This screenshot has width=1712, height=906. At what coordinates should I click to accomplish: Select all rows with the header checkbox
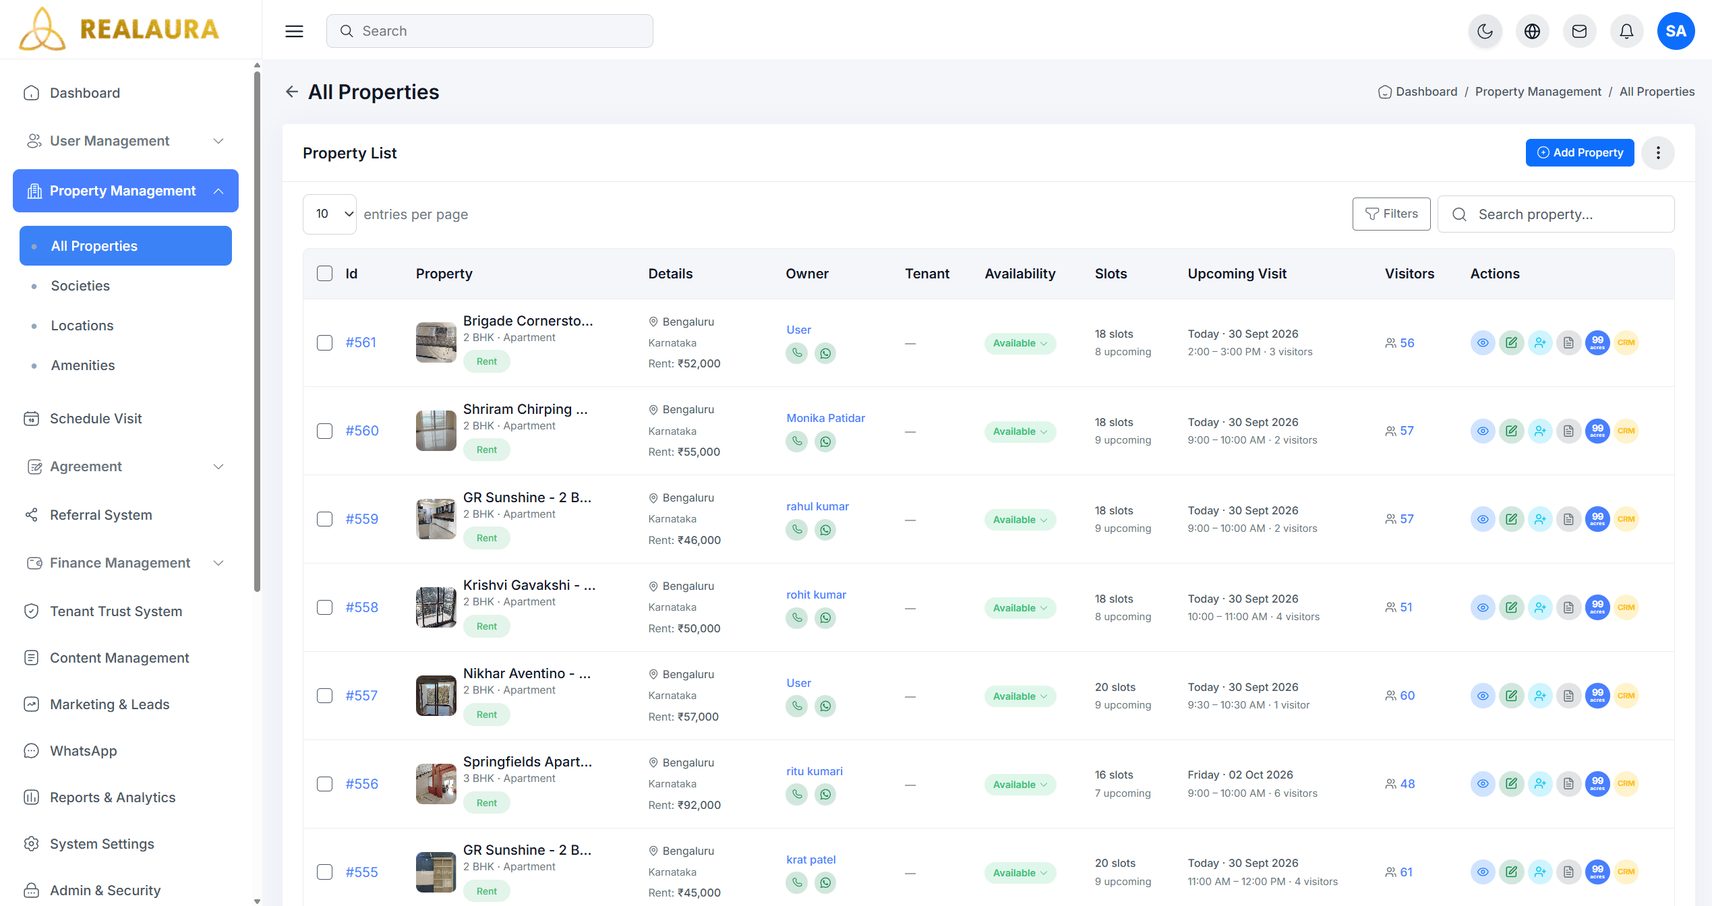click(324, 274)
